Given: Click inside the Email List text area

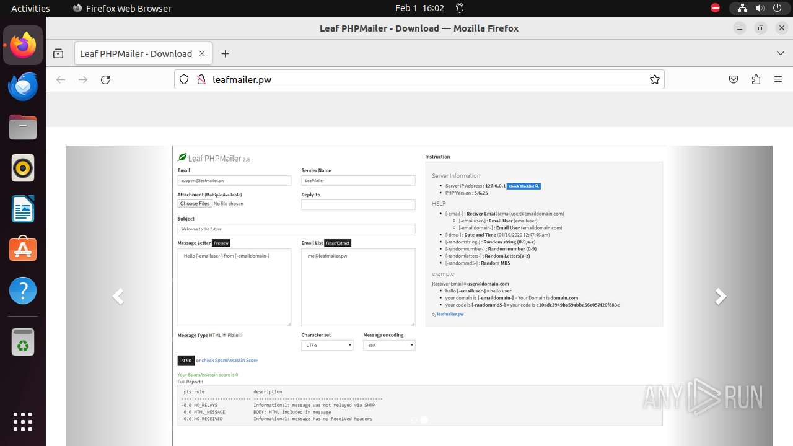Looking at the screenshot, I should pyautogui.click(x=358, y=287).
